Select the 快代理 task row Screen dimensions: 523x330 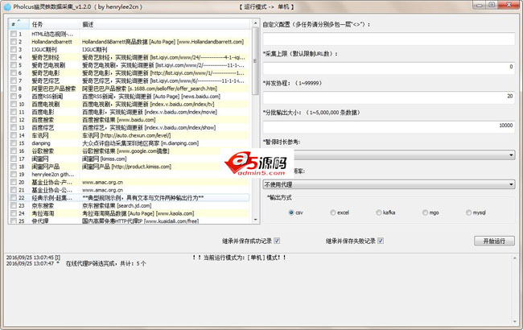coord(129,221)
